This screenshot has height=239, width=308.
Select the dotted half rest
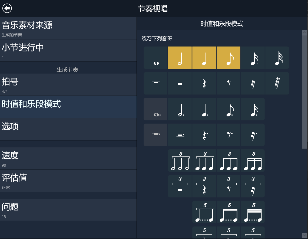pyautogui.click(x=180, y=135)
